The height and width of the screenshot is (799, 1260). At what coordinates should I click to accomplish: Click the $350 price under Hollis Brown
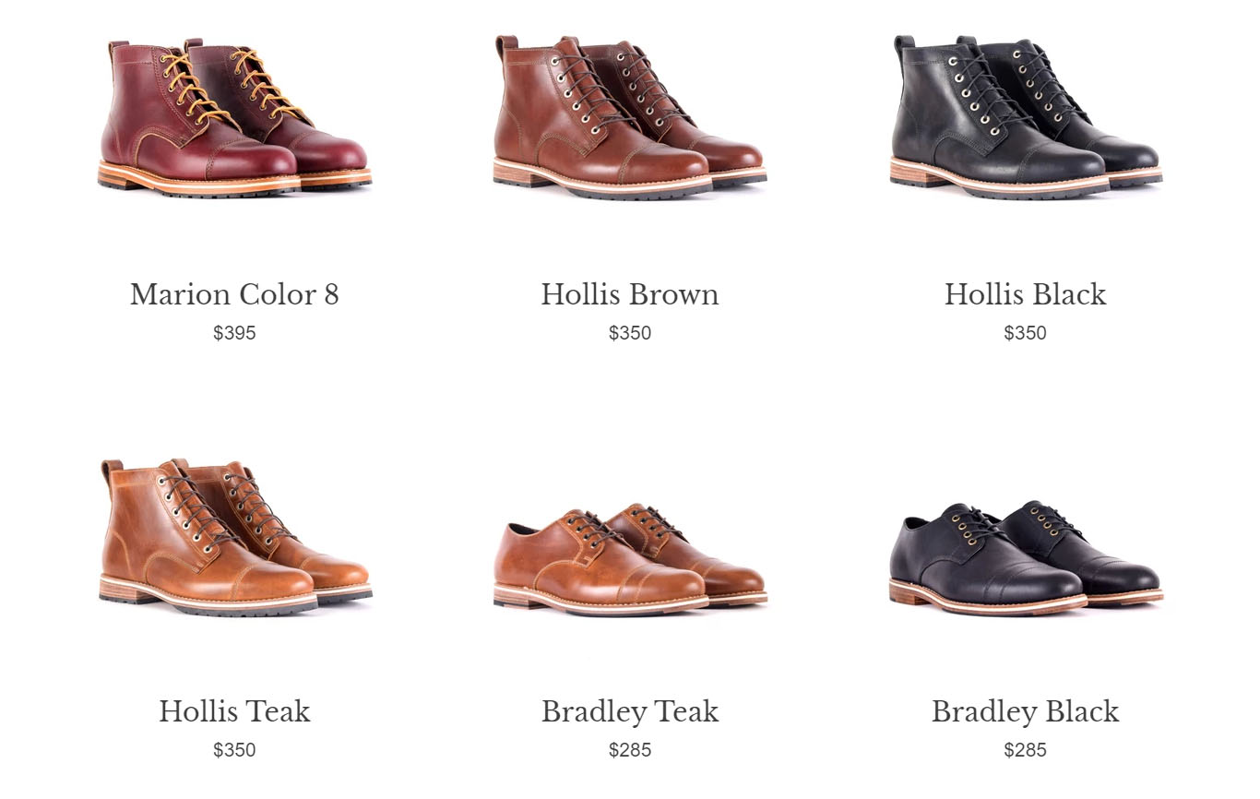pos(630,333)
